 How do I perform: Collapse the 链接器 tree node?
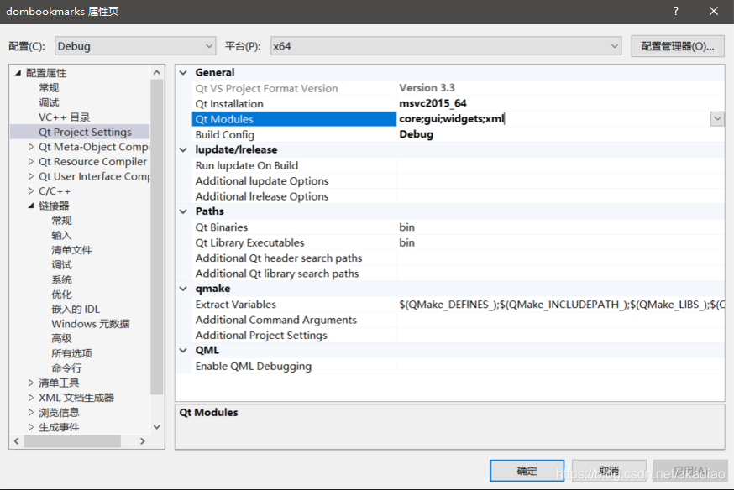coord(31,206)
